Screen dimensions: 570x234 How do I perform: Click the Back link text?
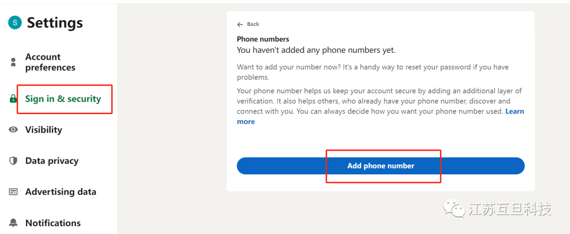pyautogui.click(x=253, y=24)
